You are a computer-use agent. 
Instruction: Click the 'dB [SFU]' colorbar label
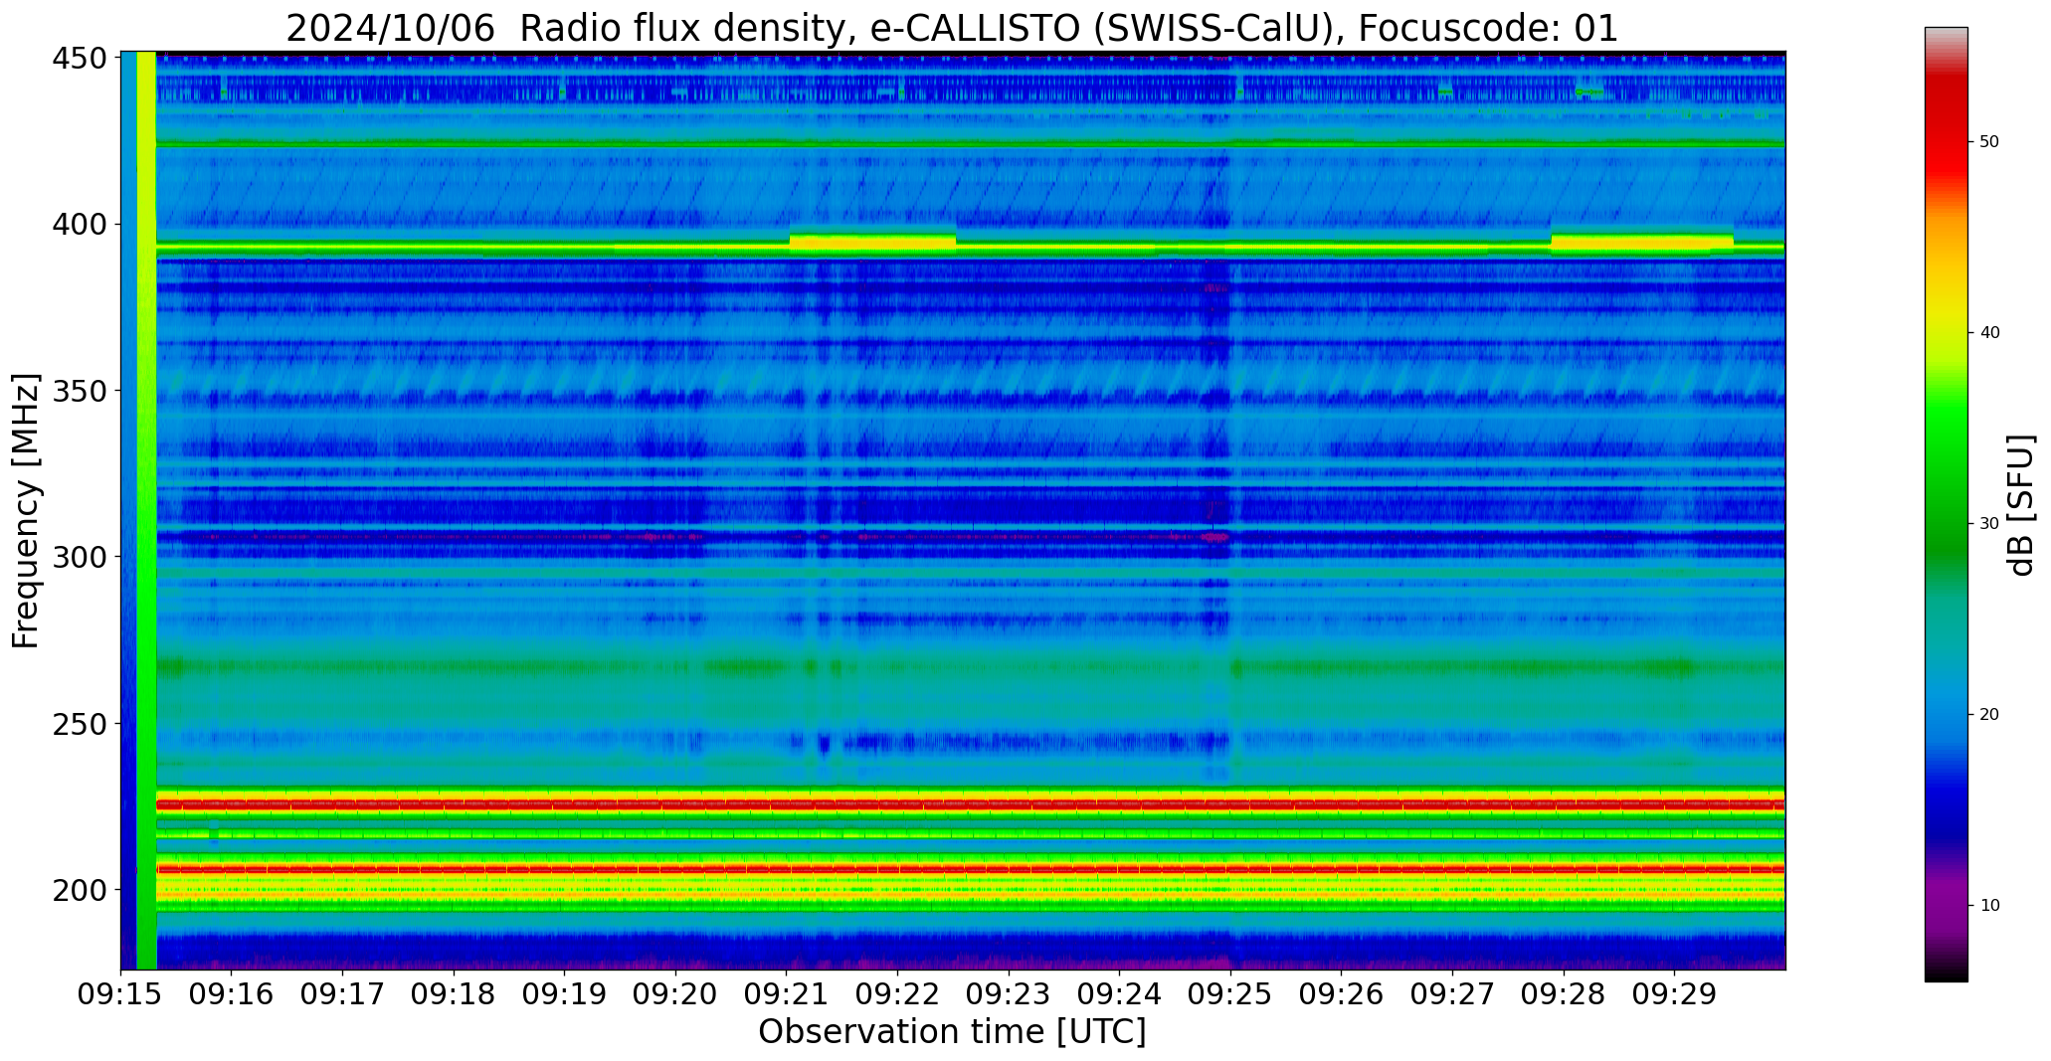point(2020,505)
